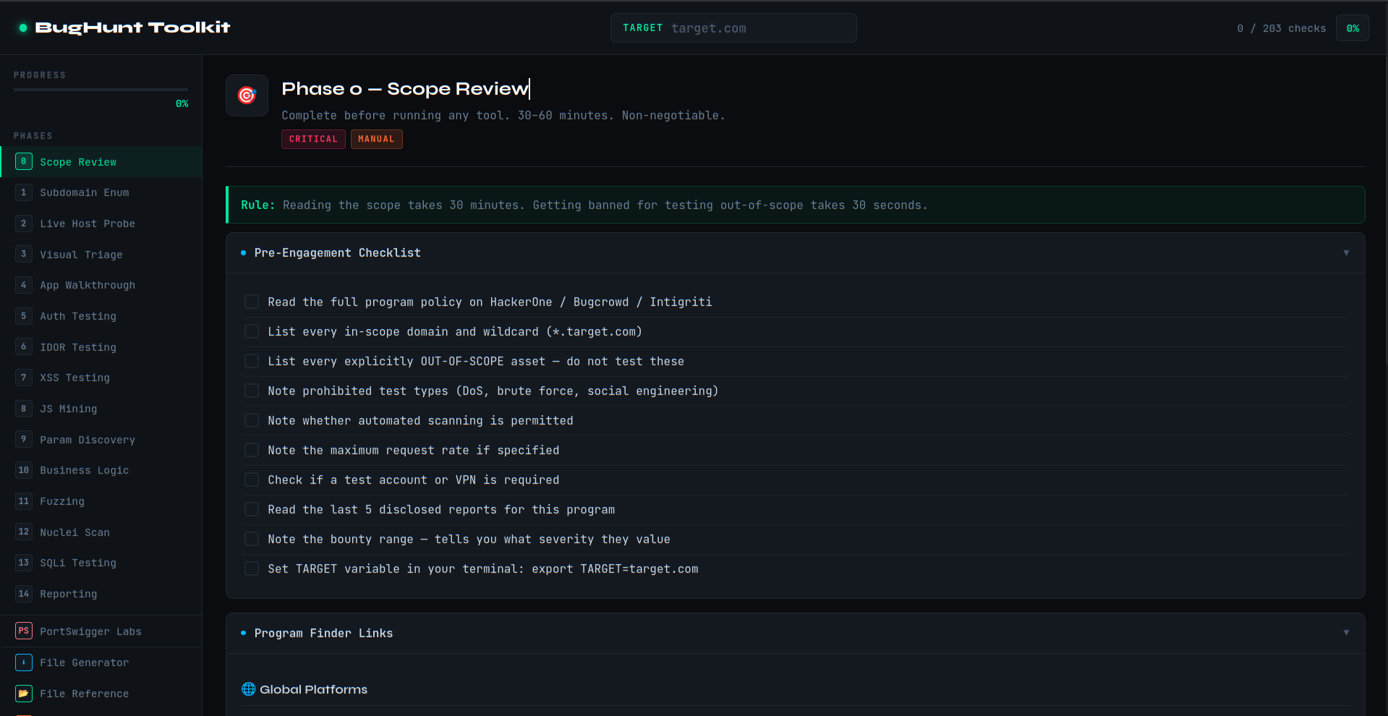The width and height of the screenshot is (1388, 716).
Task: Click the phase 8 number badge
Action: pos(24,409)
